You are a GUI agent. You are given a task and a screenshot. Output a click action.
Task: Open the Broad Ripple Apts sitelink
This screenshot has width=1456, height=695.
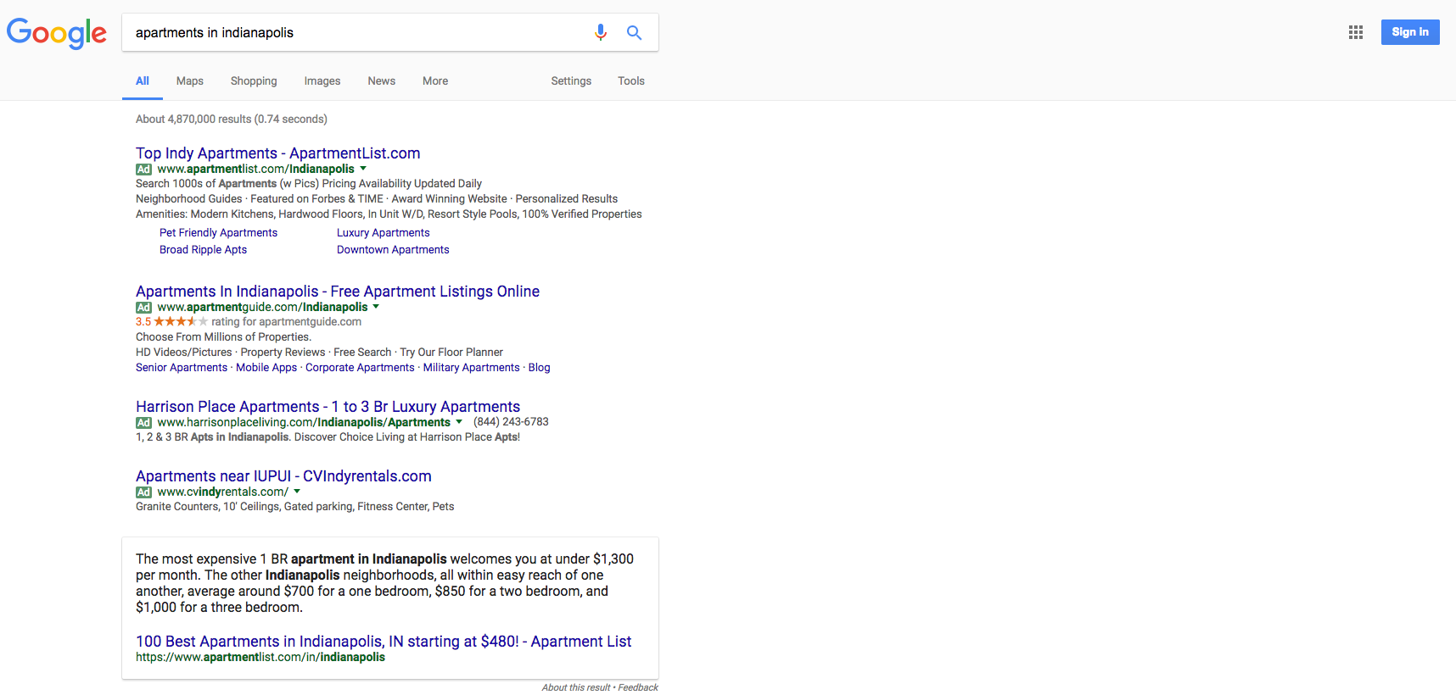point(203,250)
